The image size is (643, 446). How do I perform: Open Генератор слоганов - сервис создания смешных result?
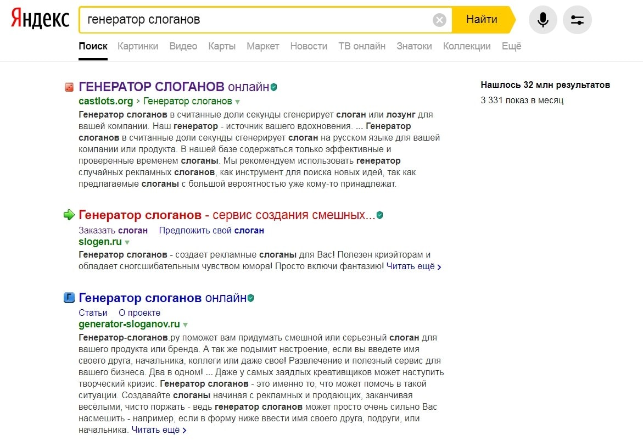point(227,215)
